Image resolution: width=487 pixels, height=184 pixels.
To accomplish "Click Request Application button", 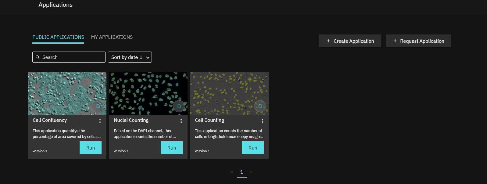I will 418,41.
